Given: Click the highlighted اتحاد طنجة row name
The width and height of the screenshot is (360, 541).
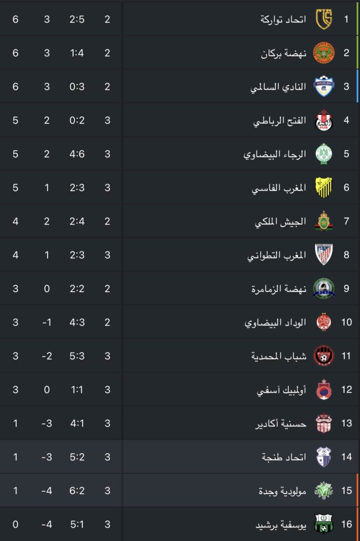Looking at the screenshot, I should pyautogui.click(x=284, y=457).
